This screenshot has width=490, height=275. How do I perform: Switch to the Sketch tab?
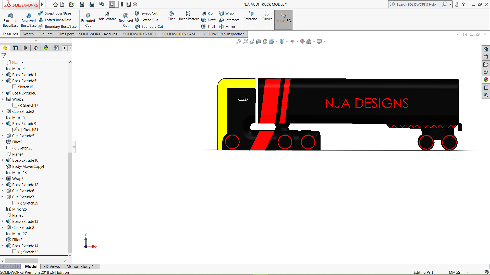[28, 34]
